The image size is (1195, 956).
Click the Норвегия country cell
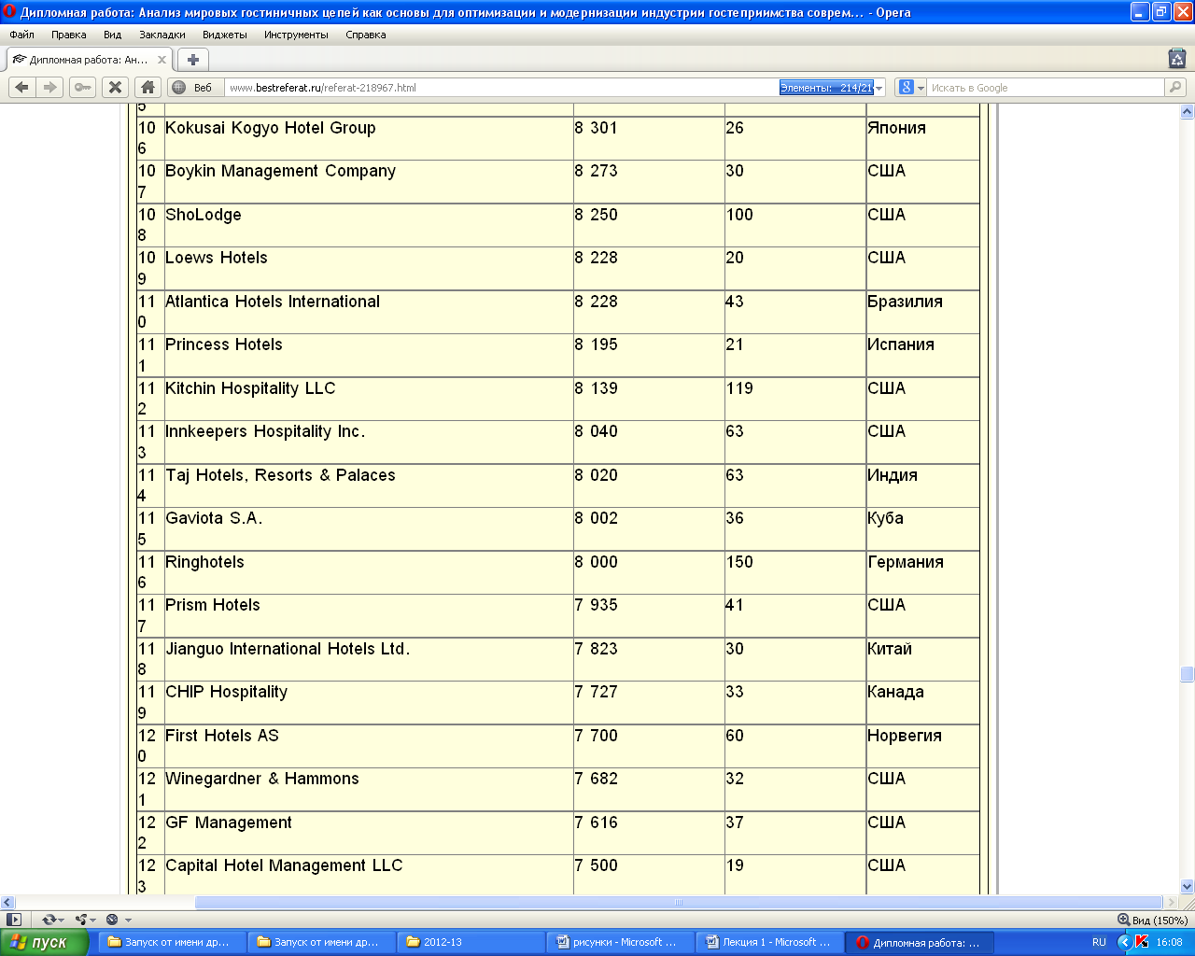coord(922,746)
